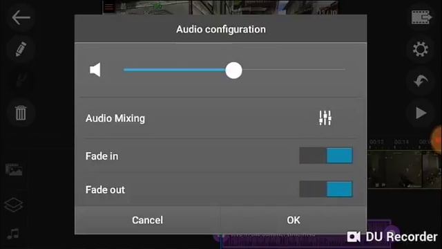
Task: Click the trash delete icon
Action: tap(21, 113)
